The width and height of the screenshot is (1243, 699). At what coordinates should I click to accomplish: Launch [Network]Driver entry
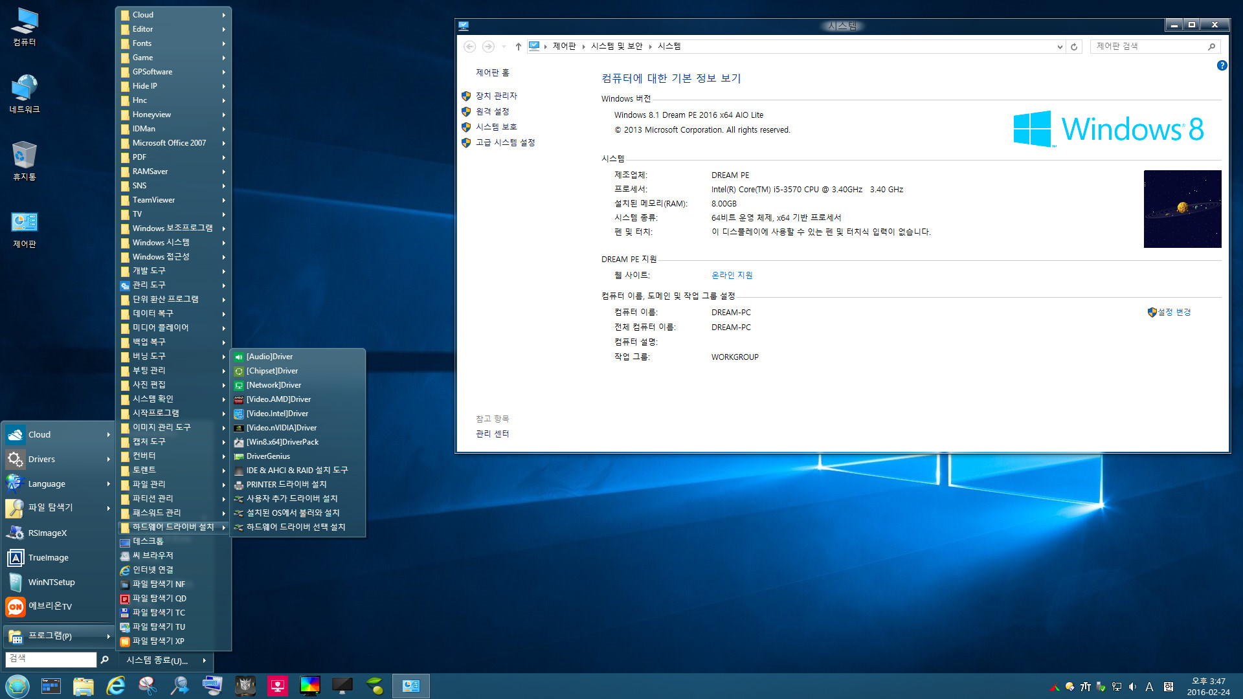click(x=298, y=385)
